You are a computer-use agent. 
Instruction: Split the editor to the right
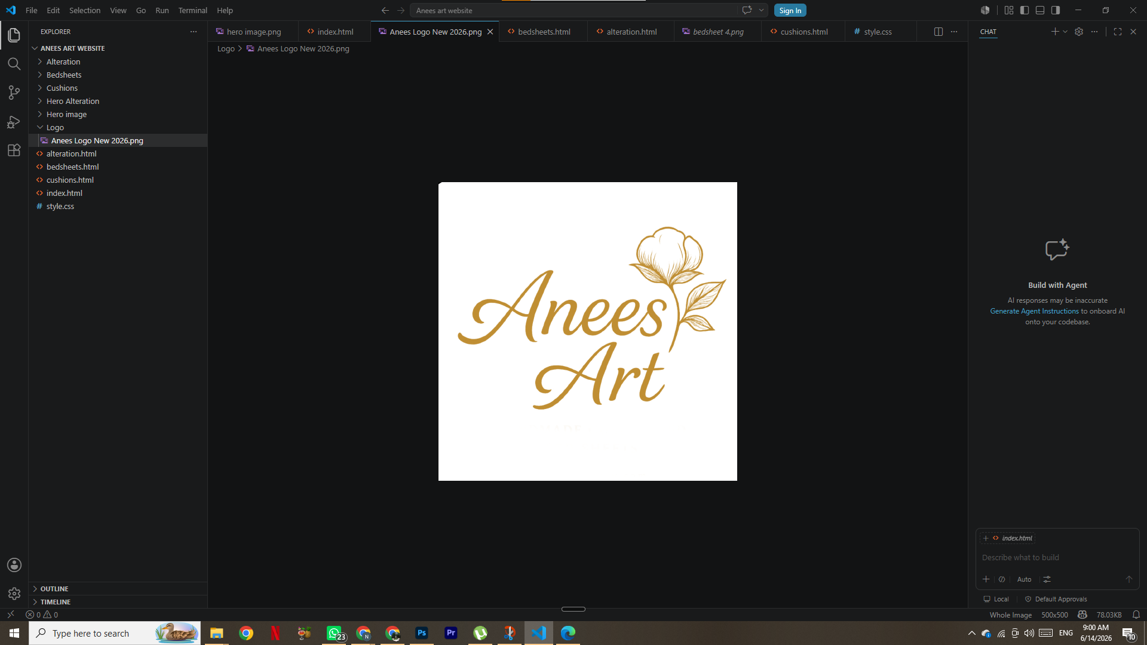click(x=939, y=32)
